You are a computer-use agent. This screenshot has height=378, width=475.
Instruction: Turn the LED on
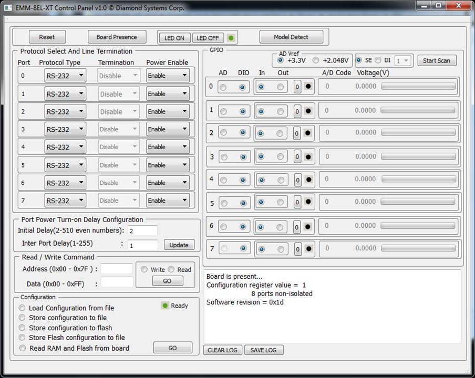[174, 38]
